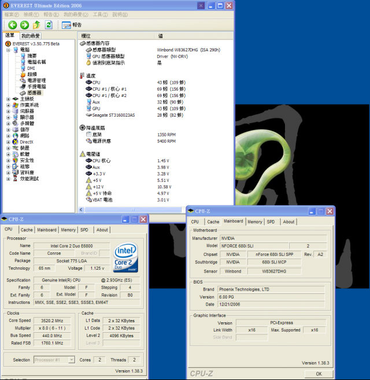The width and height of the screenshot is (370, 380).
Task: Click the 多媒體 speaker icon
Action: pos(15,124)
